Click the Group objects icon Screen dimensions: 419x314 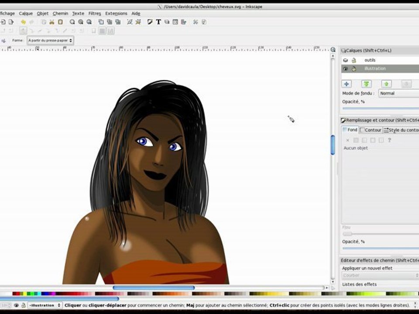tap(130, 22)
